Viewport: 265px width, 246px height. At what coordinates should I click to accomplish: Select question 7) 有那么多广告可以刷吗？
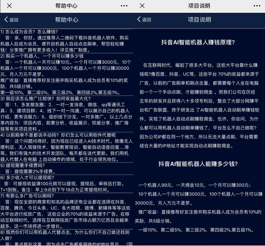[27, 196]
